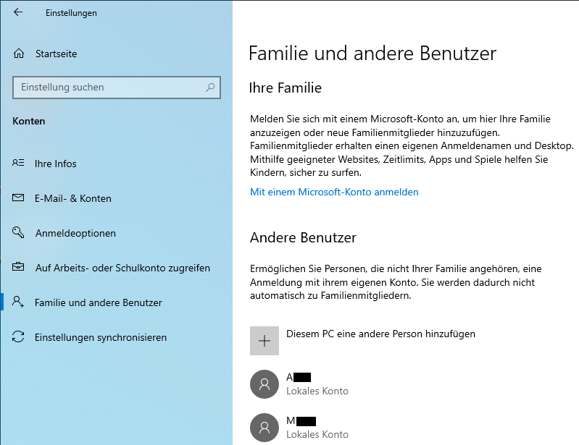Click the Anmeldeoptionen key icon
Image resolution: width=579 pixels, height=445 pixels.
coord(18,233)
